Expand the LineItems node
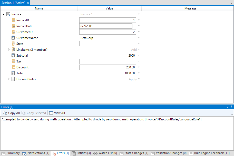Screen dimensions: 234x156 point(9,50)
